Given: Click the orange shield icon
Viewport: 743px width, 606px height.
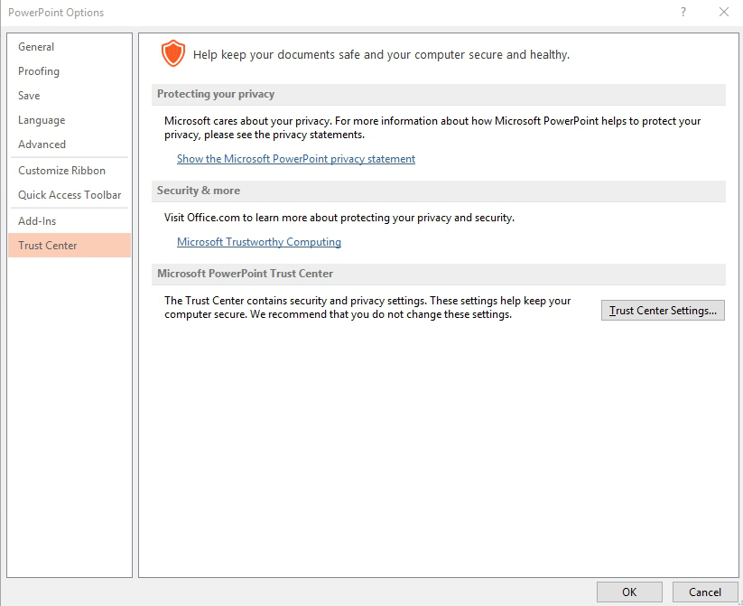Looking at the screenshot, I should pos(173,53).
